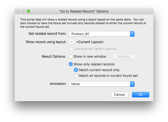Viewport: 168px width, 122px height.
Task: Click the Result Options label
Action: click(x=54, y=56)
